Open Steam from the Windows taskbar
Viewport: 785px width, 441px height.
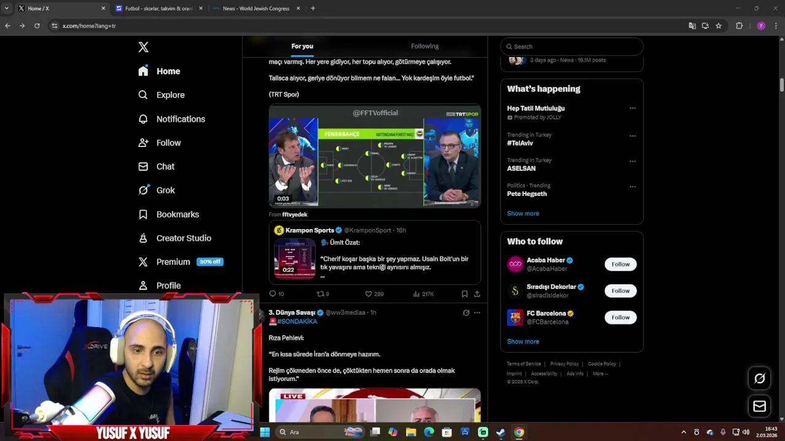(501, 432)
